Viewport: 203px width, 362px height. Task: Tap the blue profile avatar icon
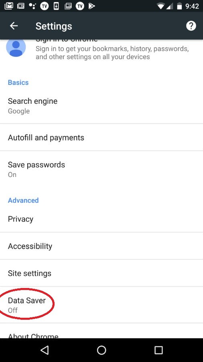(16, 47)
